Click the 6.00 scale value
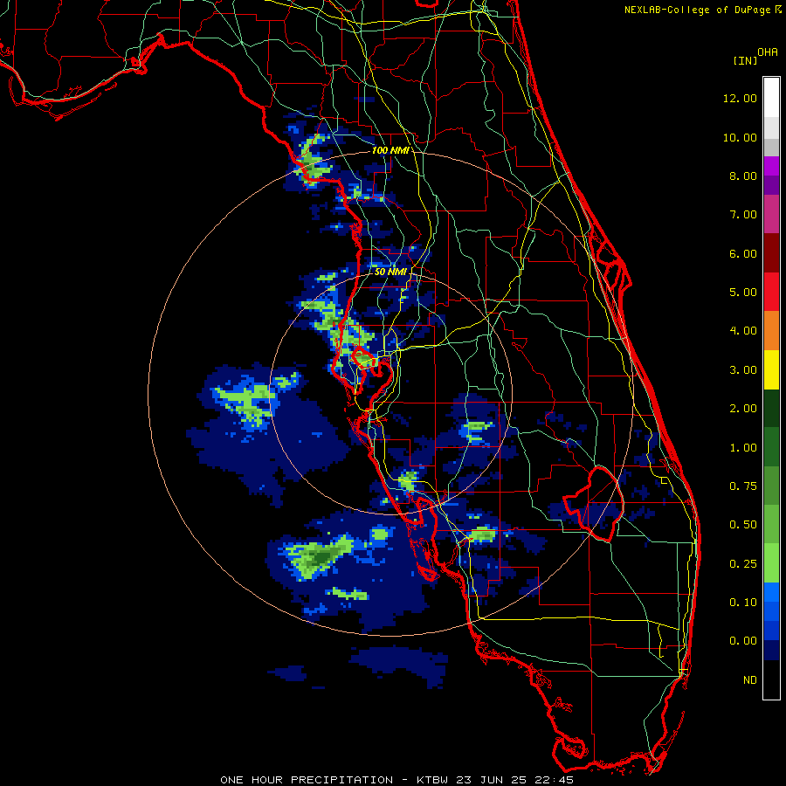The image size is (786, 786). (743, 253)
